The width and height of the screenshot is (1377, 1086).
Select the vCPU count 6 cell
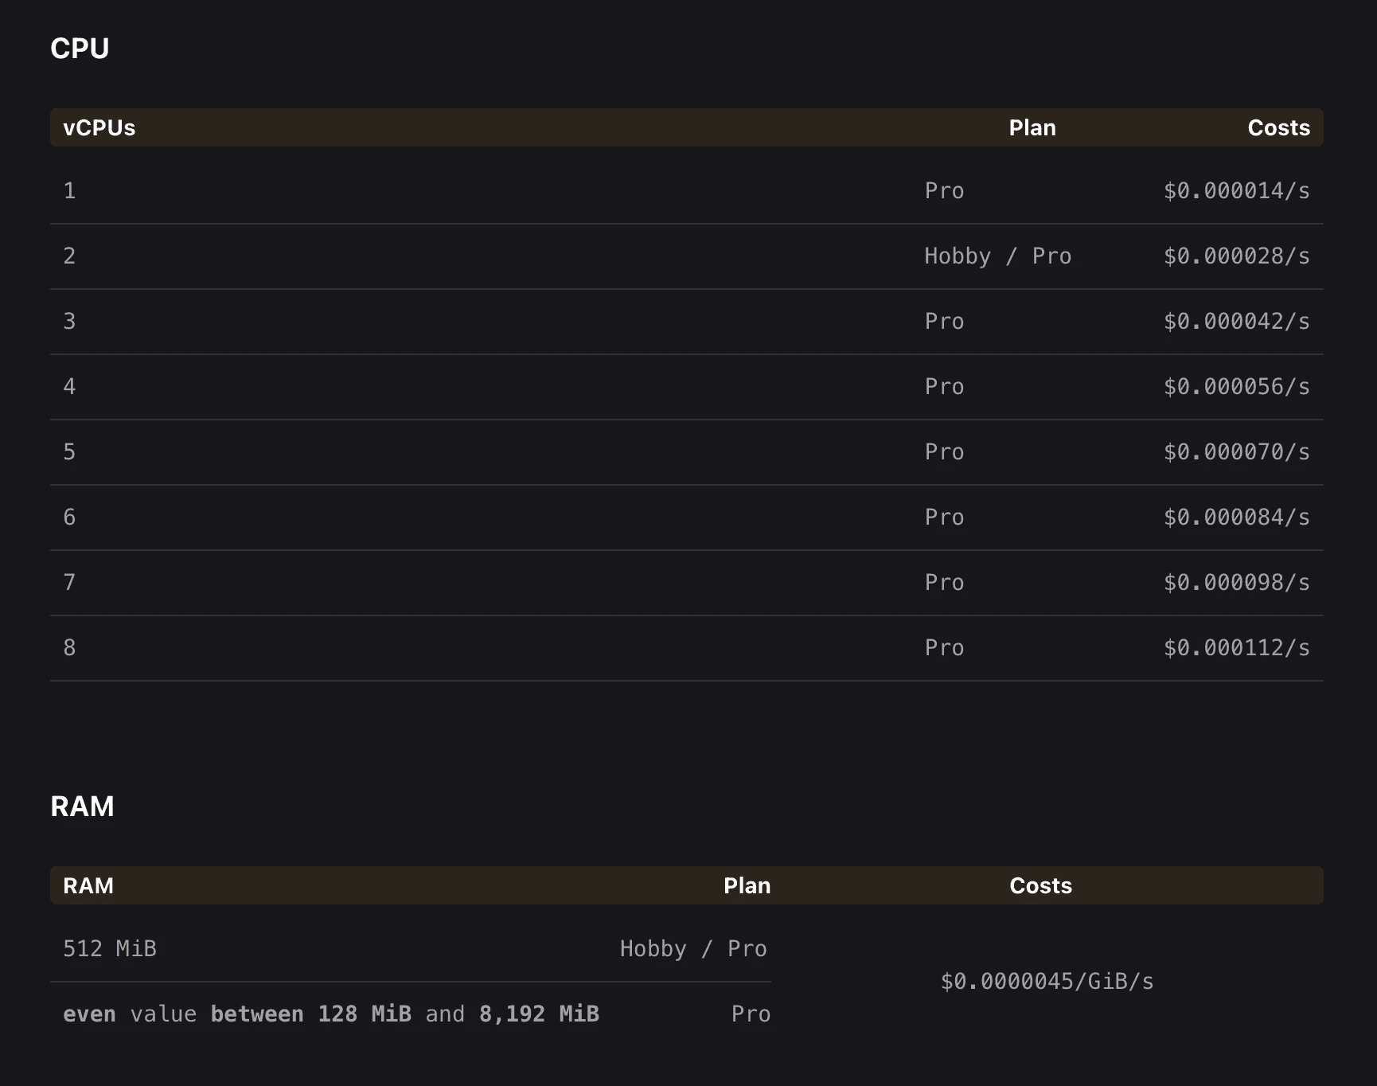click(x=69, y=518)
